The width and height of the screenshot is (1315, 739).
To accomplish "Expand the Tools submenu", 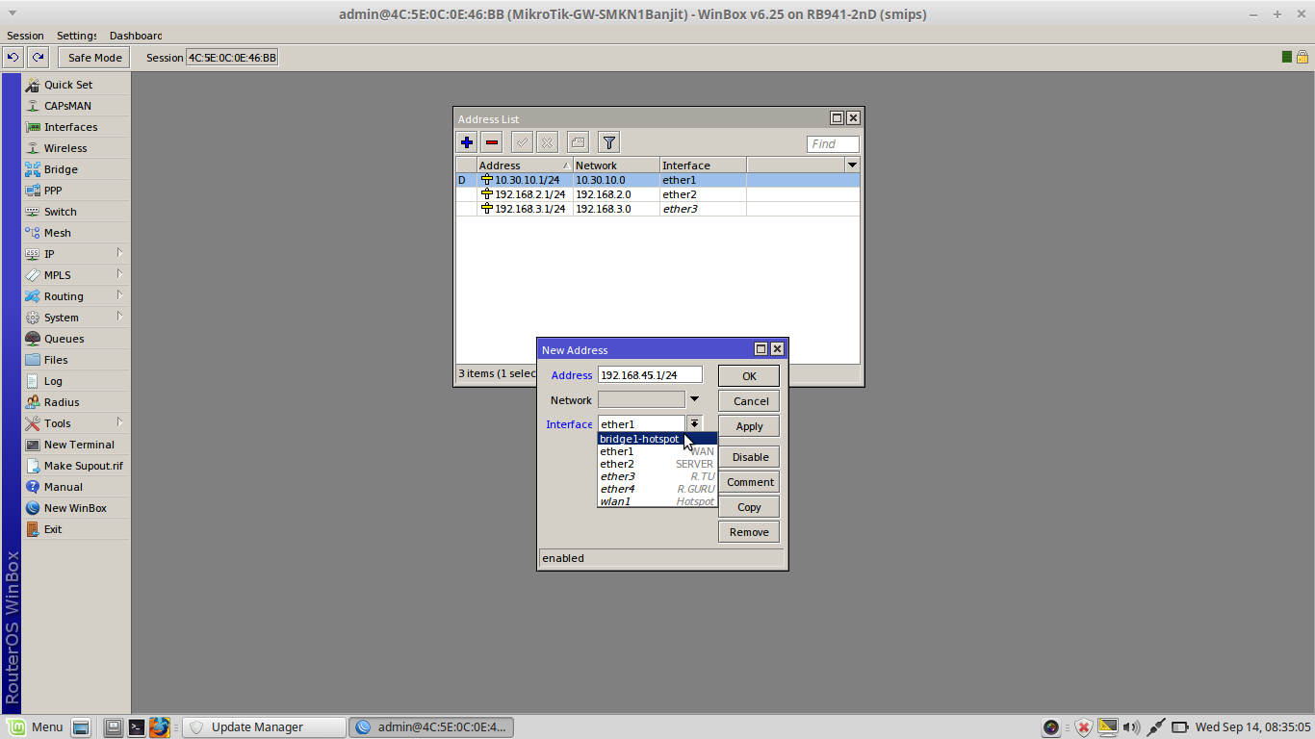I will click(x=76, y=423).
